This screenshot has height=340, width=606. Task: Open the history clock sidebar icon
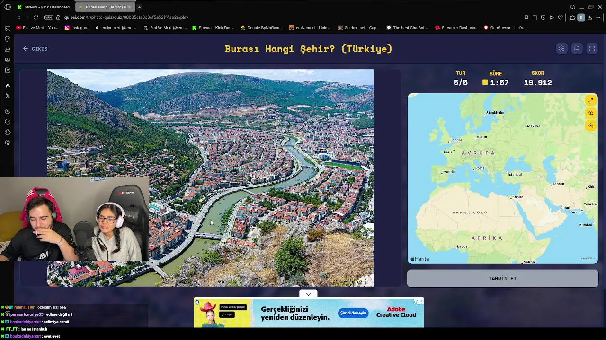click(x=8, y=122)
